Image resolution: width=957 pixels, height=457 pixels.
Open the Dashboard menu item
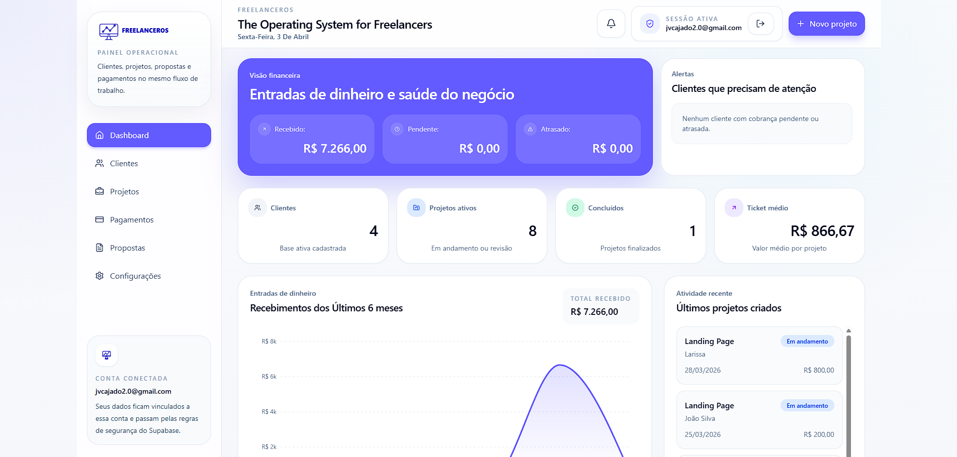click(x=149, y=135)
